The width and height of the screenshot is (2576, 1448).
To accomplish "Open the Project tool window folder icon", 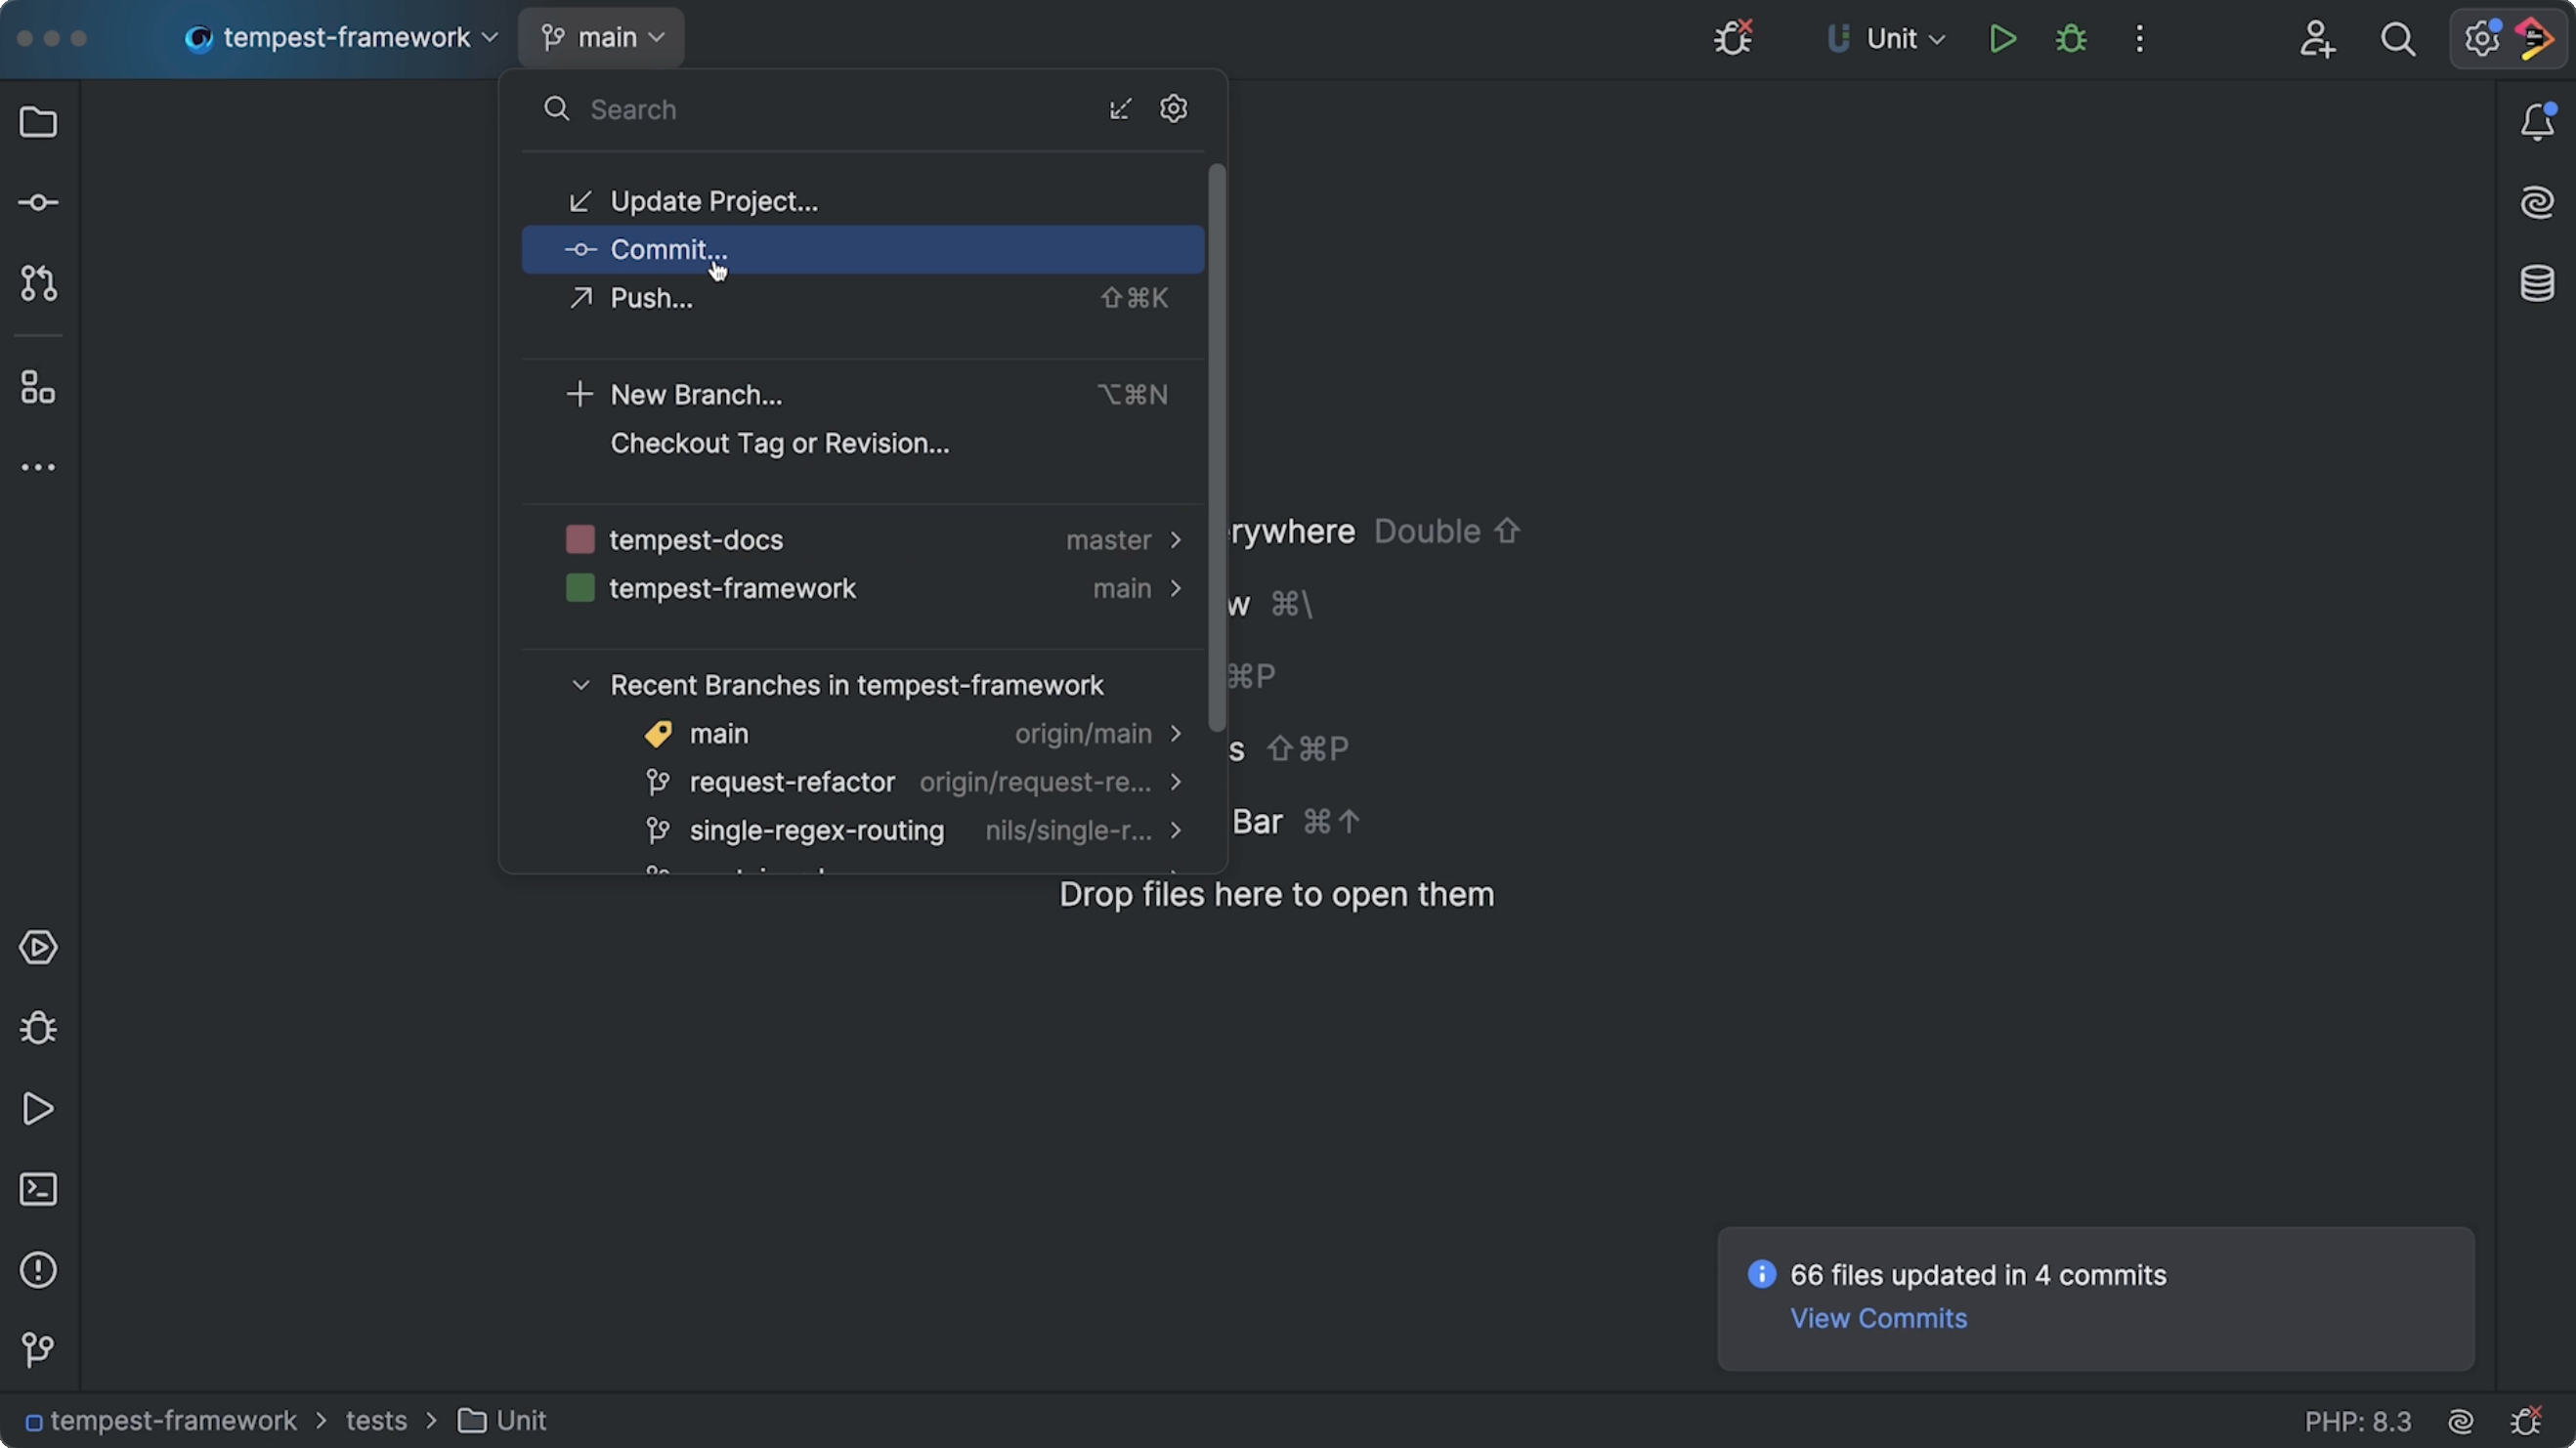I will [38, 122].
